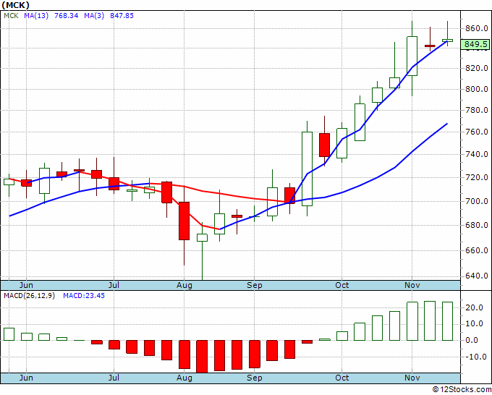Click the (MCK) chart title
Image resolution: width=492 pixels, height=395 pixels.
tap(16, 5)
